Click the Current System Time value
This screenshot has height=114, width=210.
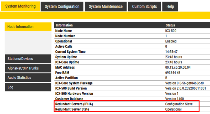pos(171,52)
